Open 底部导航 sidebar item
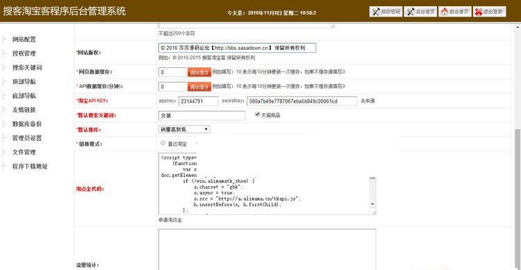This screenshot has height=270, width=521. (x=24, y=96)
